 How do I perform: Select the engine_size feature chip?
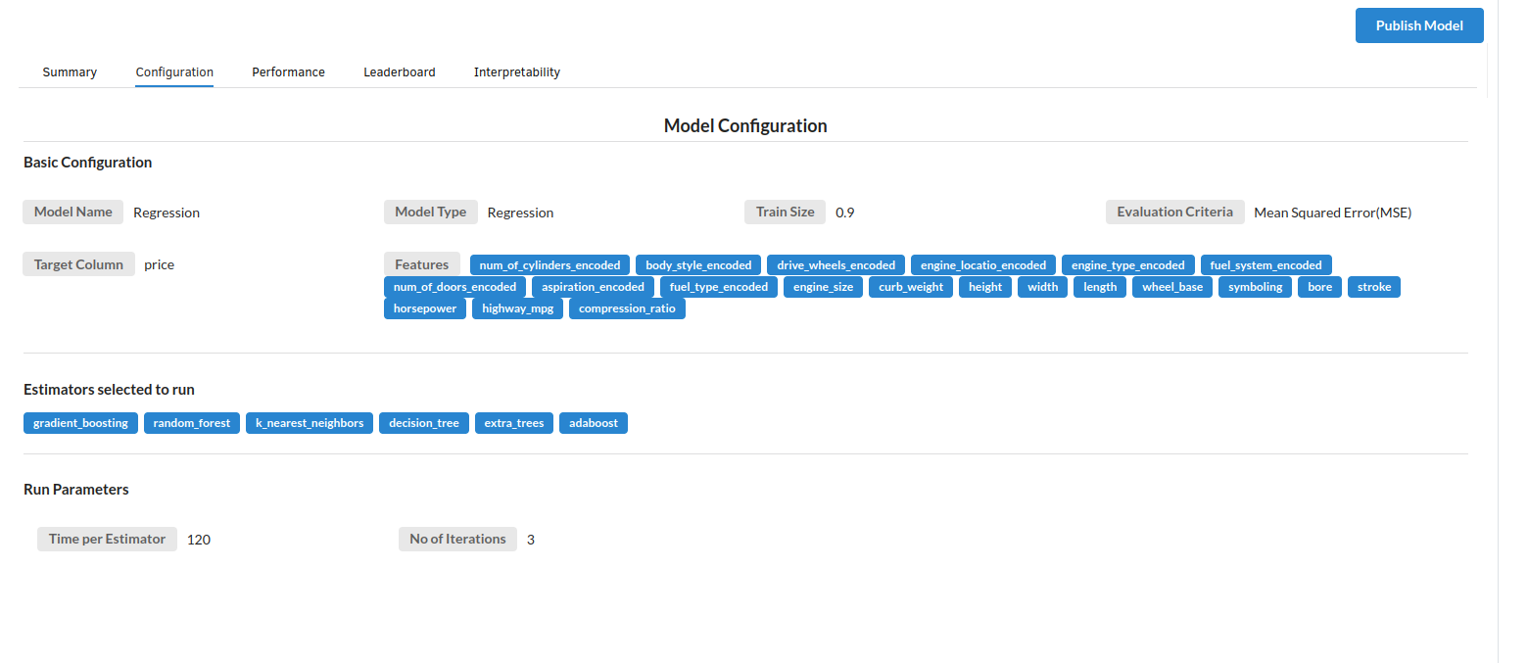click(x=823, y=287)
